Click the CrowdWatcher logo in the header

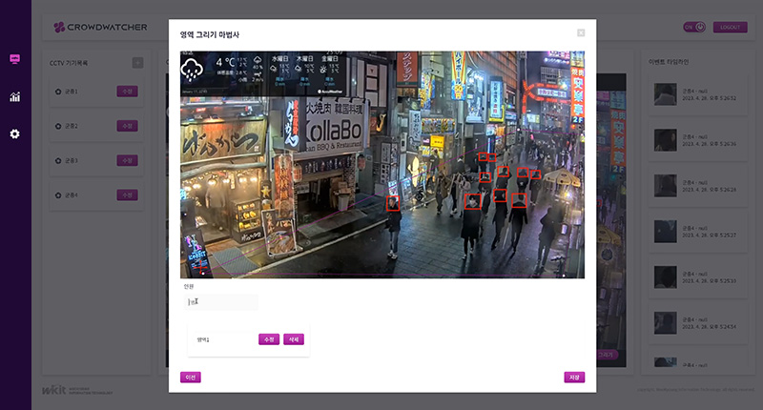(101, 28)
